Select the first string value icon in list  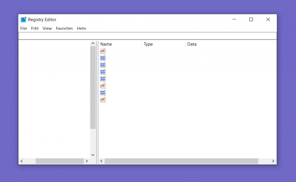click(102, 51)
